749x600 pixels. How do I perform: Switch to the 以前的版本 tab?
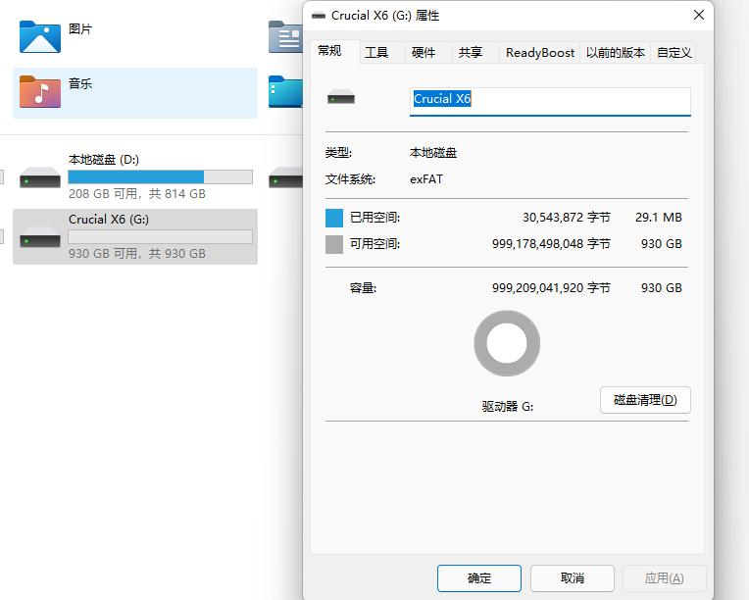click(616, 53)
